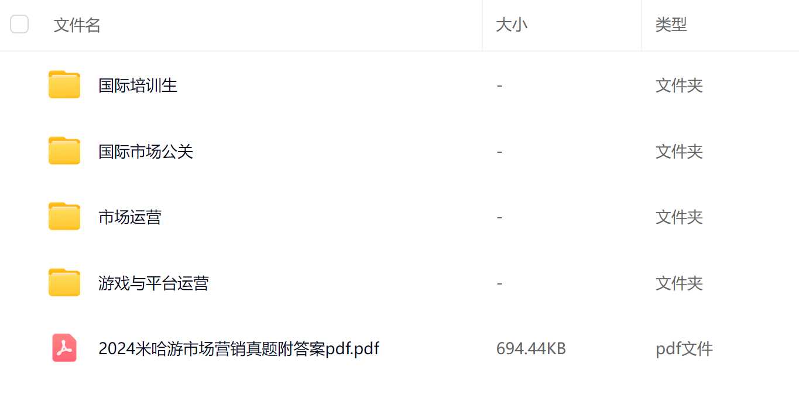The image size is (799, 418).
Task: Open the 国际市场公关 folder icon
Action: pyautogui.click(x=64, y=151)
